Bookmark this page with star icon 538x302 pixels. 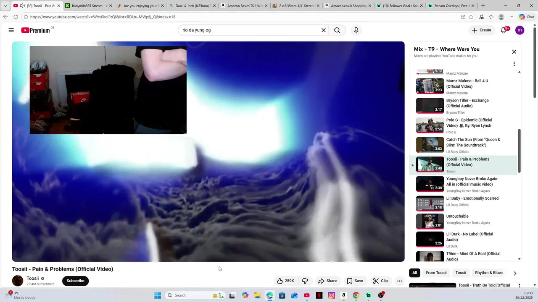click(471, 17)
